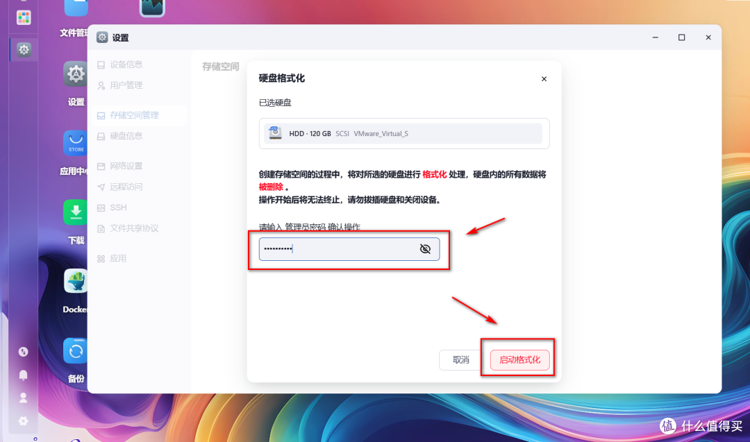
Task: Maximize the 设置 window
Action: point(682,37)
